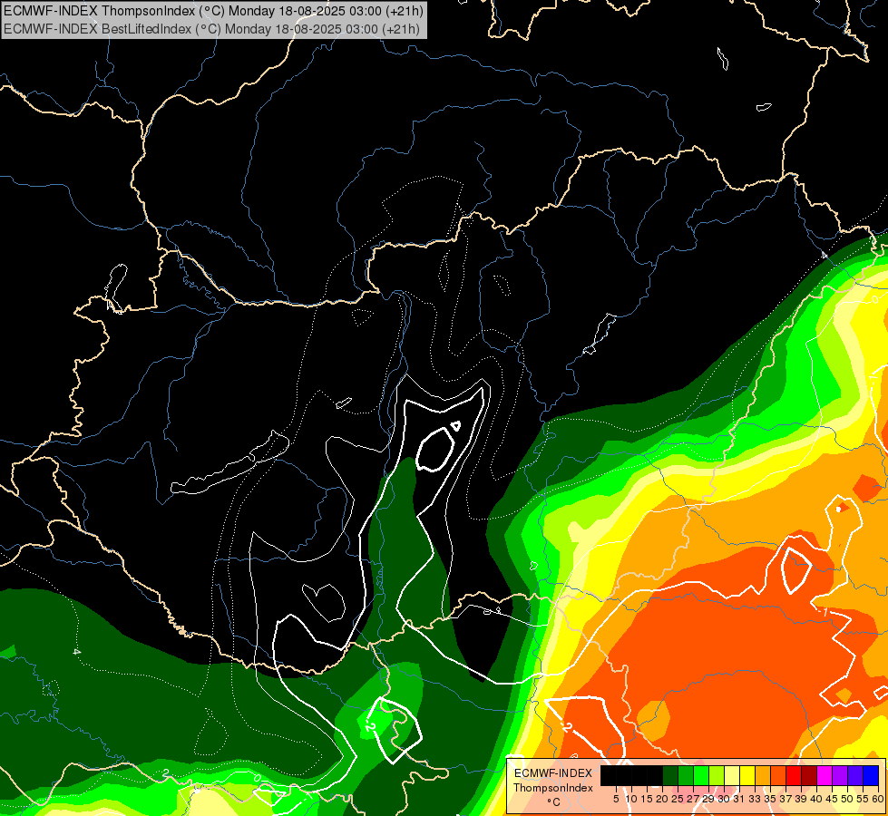This screenshot has width=888, height=816.
Task: Click the indigo 50–55 legend swatch
Action: point(855,775)
